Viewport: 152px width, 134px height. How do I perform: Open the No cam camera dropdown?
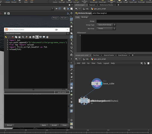point(64,18)
